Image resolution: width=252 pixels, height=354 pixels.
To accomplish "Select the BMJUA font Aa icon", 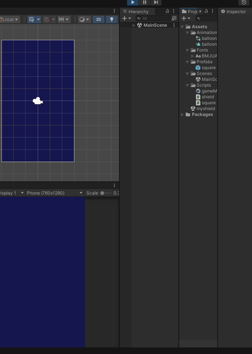I will tap(198, 56).
